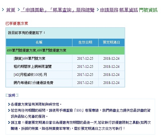The image size is (163, 137).
Task: Click the 說明 section heading
Action: [12, 95]
